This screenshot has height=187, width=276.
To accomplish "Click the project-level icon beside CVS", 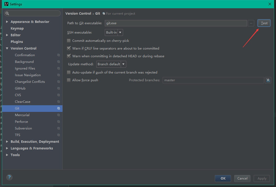I will point(58,95).
